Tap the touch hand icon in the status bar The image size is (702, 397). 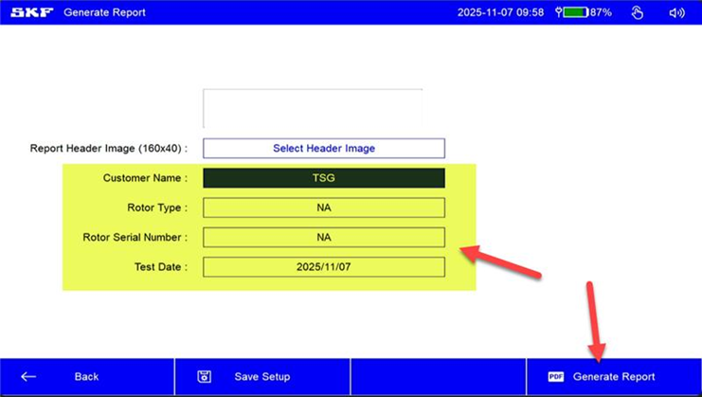(638, 12)
